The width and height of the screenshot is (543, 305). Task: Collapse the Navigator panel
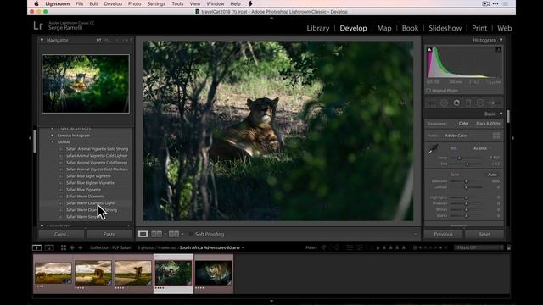(42, 40)
